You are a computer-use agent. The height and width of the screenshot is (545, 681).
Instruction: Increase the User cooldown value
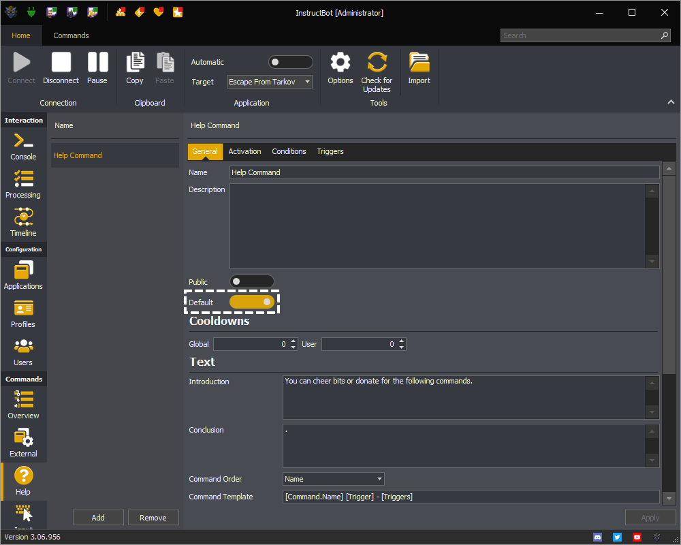coord(402,341)
